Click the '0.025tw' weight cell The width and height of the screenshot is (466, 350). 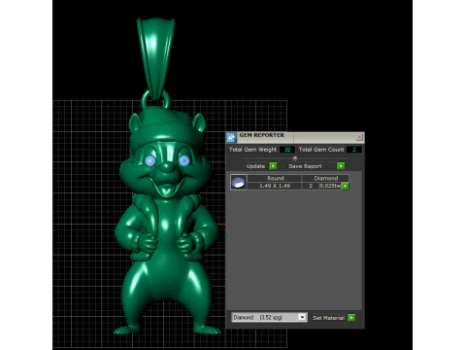click(x=330, y=186)
